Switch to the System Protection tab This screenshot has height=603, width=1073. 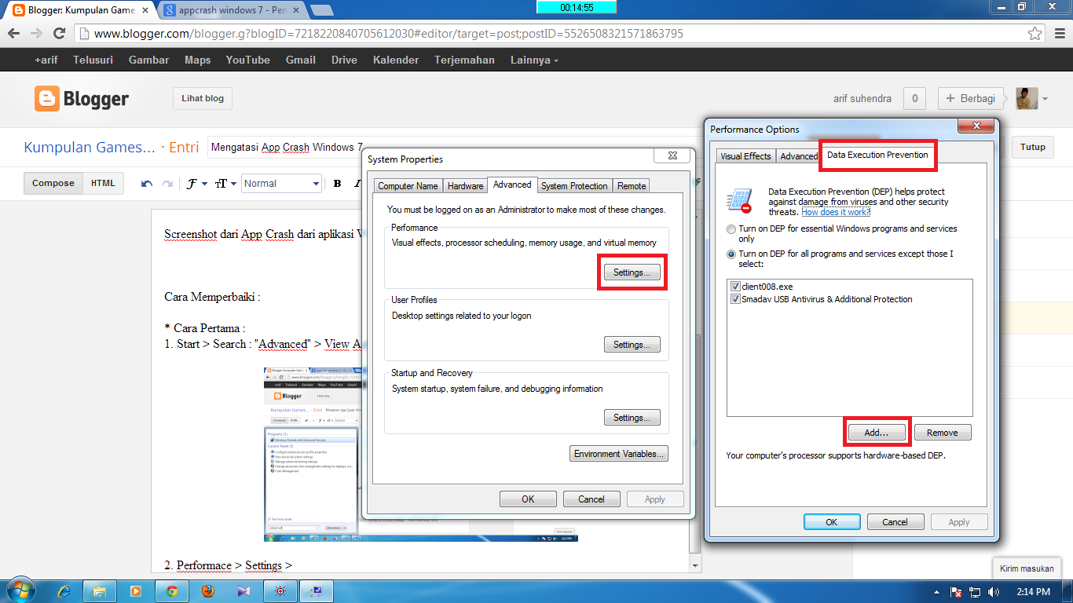click(x=574, y=185)
